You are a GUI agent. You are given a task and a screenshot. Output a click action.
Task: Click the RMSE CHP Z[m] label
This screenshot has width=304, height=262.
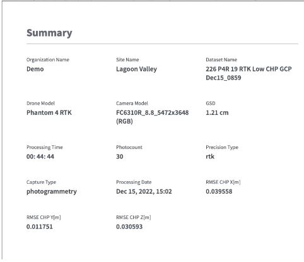tap(134, 217)
